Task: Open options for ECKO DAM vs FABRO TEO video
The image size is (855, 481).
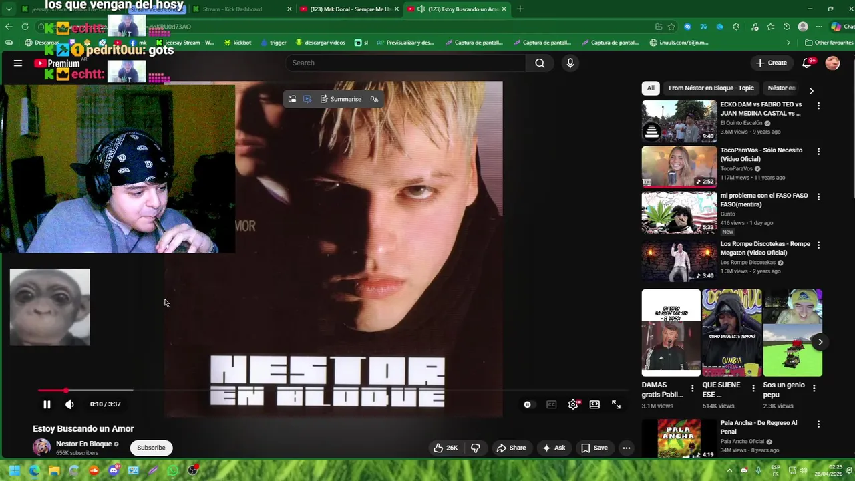Action: [x=818, y=106]
